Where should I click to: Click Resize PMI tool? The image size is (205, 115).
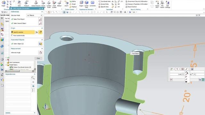tap(157, 4)
